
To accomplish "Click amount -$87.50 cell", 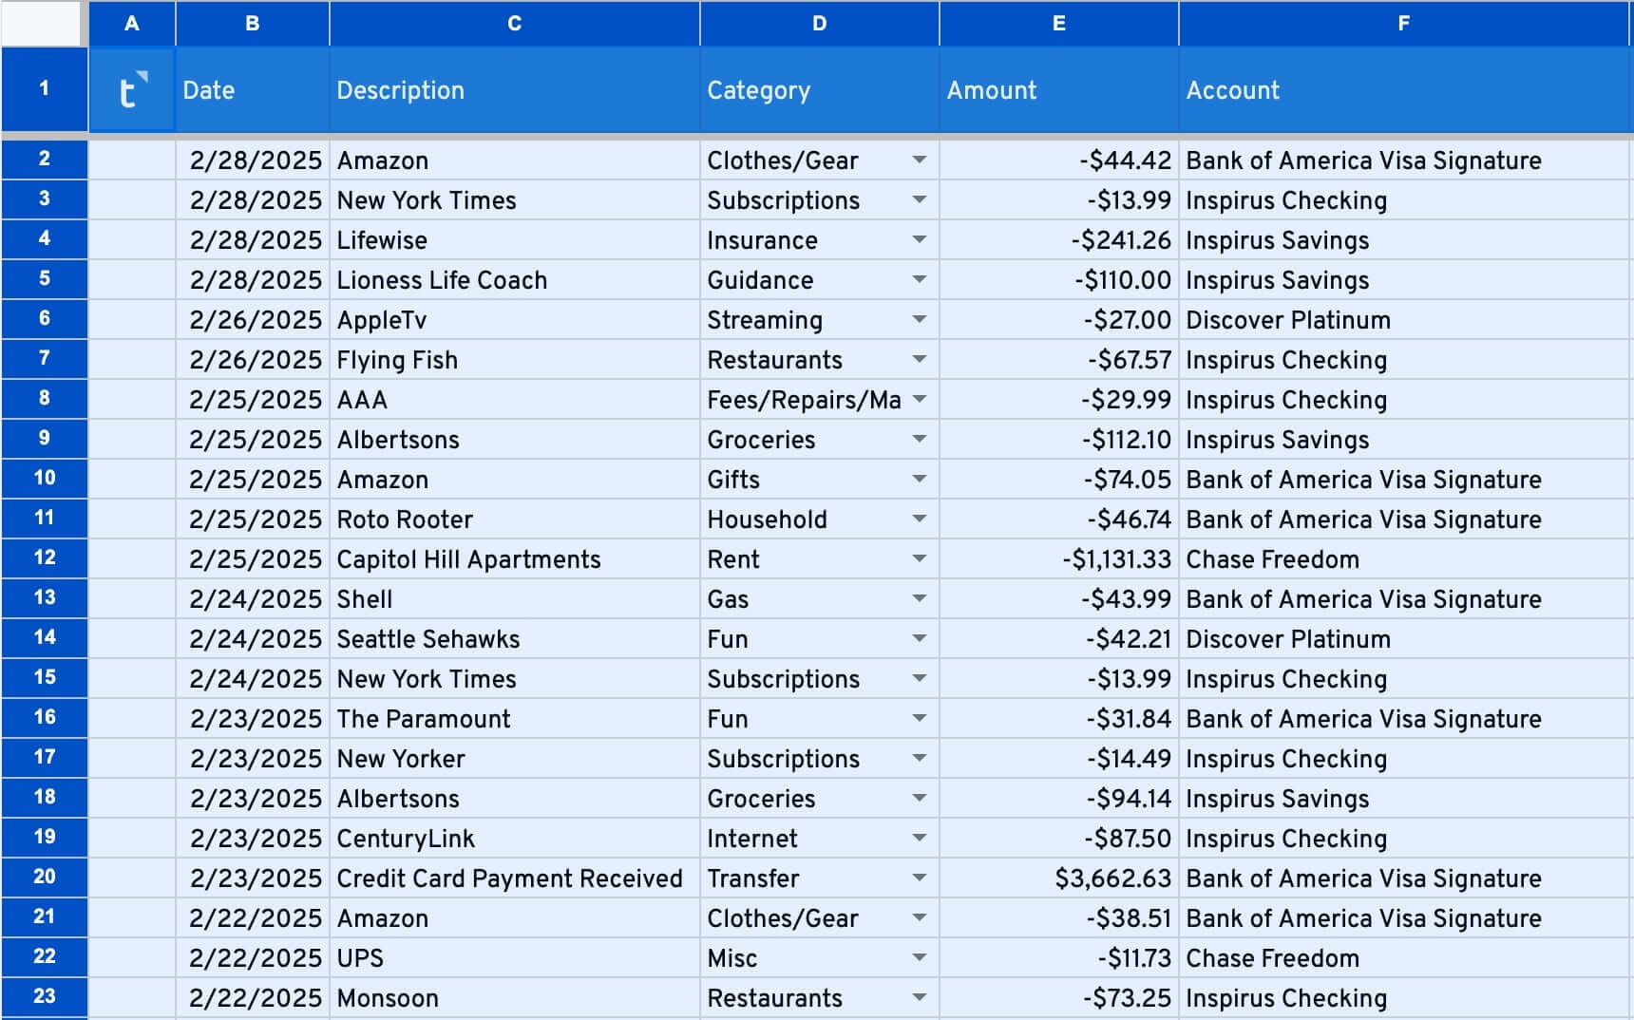I will (x=1059, y=839).
